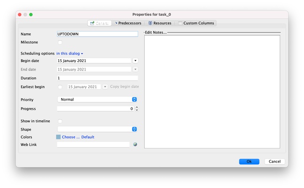Open the Resources tab
304x188 pixels.
coord(160,23)
